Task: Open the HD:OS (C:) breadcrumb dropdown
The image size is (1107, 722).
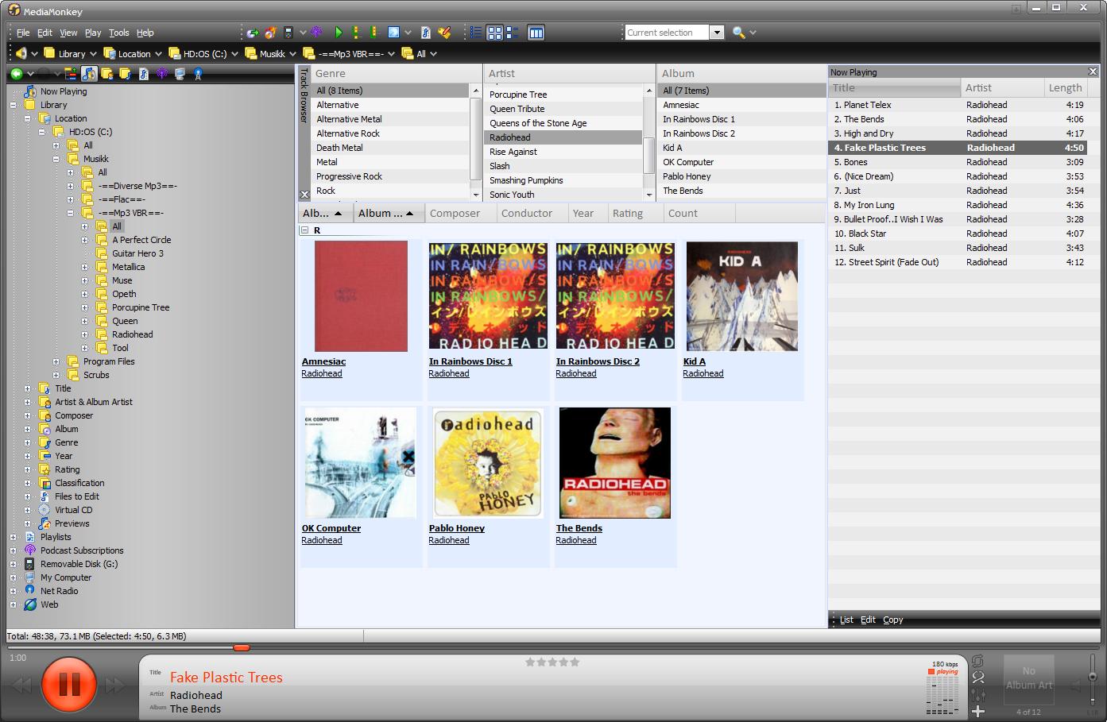Action: (235, 54)
